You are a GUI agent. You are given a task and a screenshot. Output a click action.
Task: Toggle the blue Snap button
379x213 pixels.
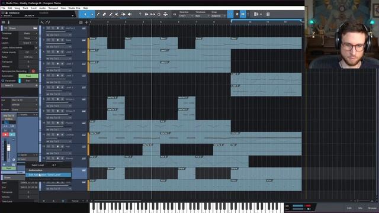230,14
